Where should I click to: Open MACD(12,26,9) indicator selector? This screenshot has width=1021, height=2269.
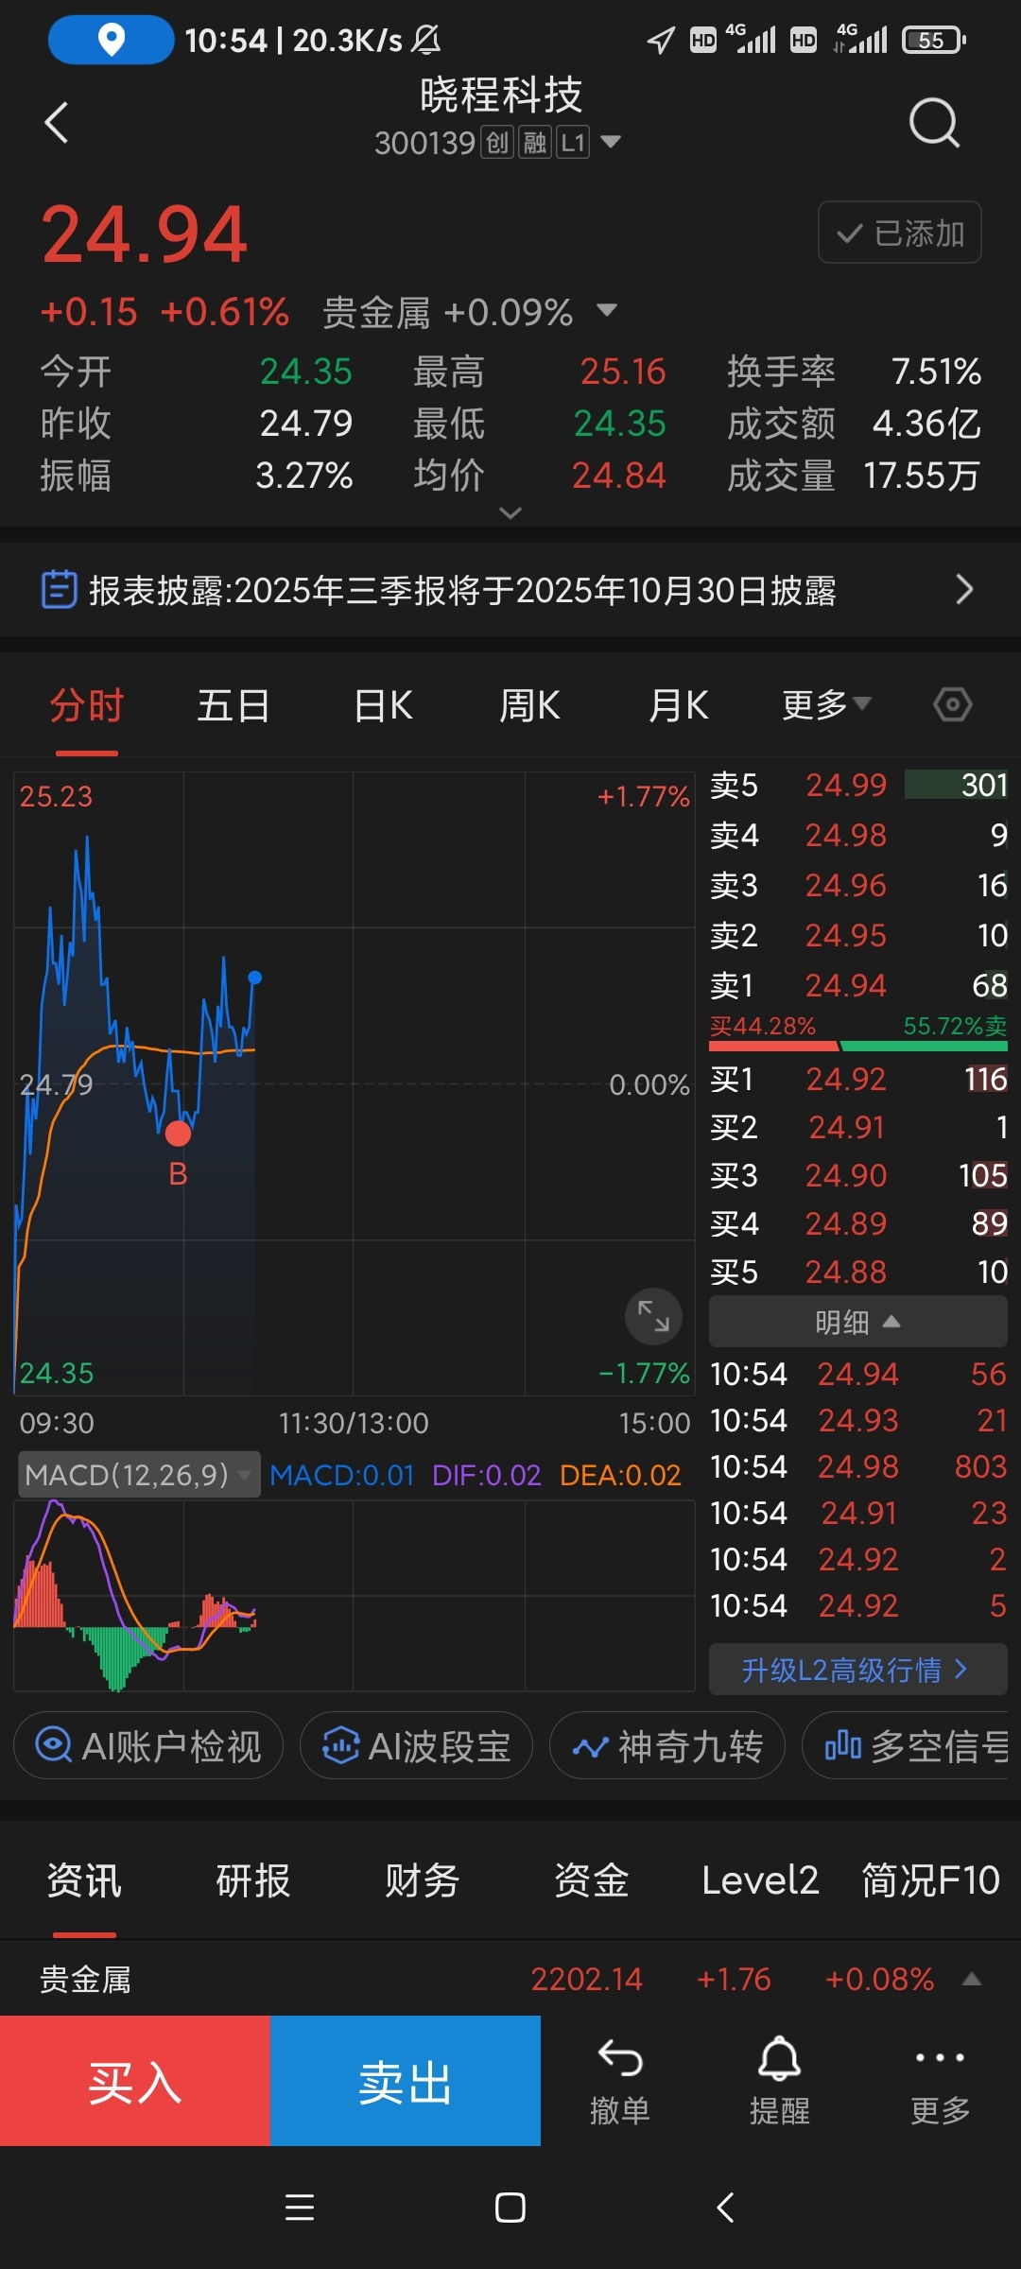(138, 1475)
